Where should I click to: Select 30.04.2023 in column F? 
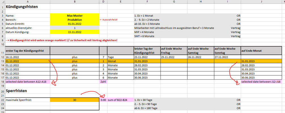[x=147, y=73]
